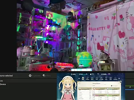Click the 500 currency counter
This screenshot has width=134, height=100.
73,74
